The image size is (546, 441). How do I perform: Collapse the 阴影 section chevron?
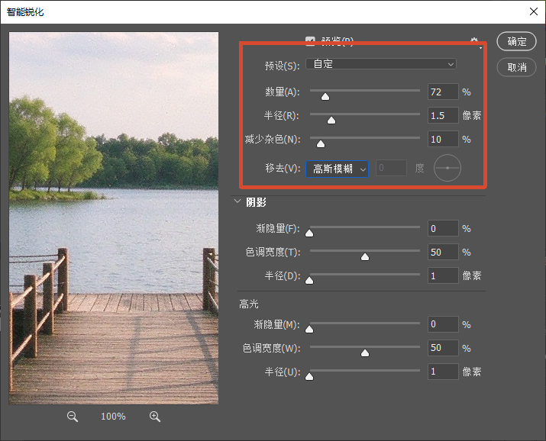pyautogui.click(x=237, y=201)
